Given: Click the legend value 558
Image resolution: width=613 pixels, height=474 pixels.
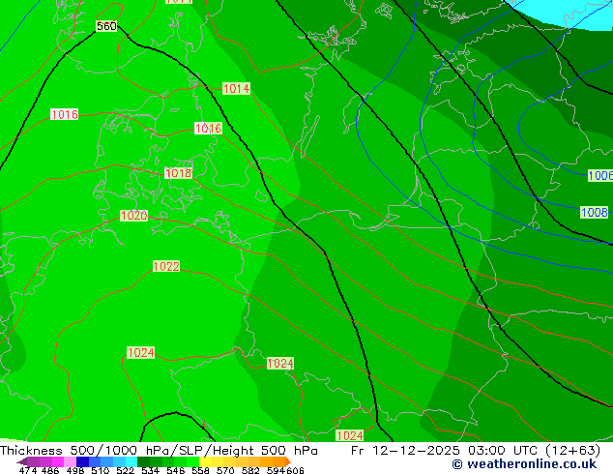Looking at the screenshot, I should click(x=200, y=470).
